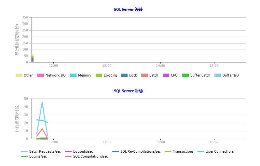This screenshot has height=166, width=260.
Task: Click the Transactions line marker in legend
Action: [x=168, y=152]
